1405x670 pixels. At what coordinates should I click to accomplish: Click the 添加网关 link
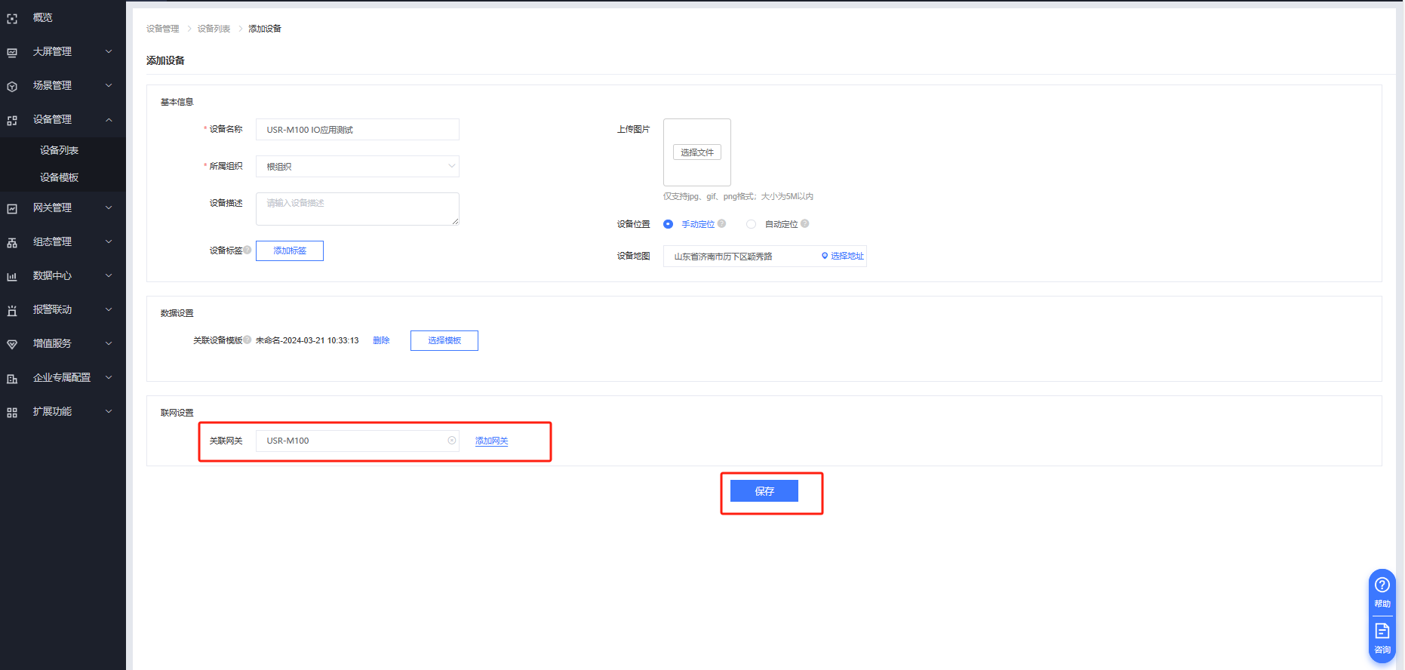491,441
